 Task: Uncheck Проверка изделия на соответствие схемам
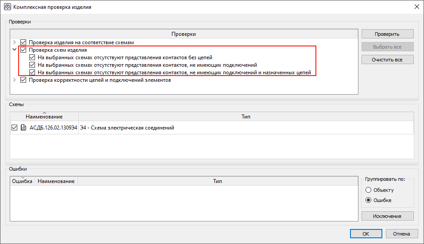23,42
